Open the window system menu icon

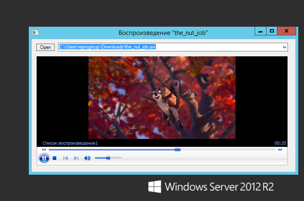[36, 32]
